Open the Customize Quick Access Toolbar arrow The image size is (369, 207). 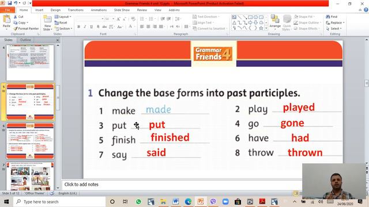point(30,3)
